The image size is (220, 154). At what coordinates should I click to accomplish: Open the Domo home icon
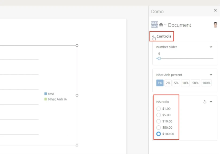[x=161, y=25]
